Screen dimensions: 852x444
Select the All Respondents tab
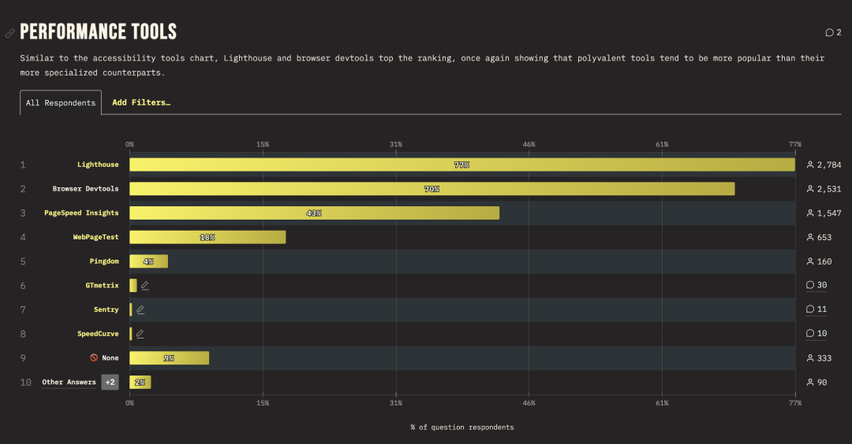tap(61, 102)
